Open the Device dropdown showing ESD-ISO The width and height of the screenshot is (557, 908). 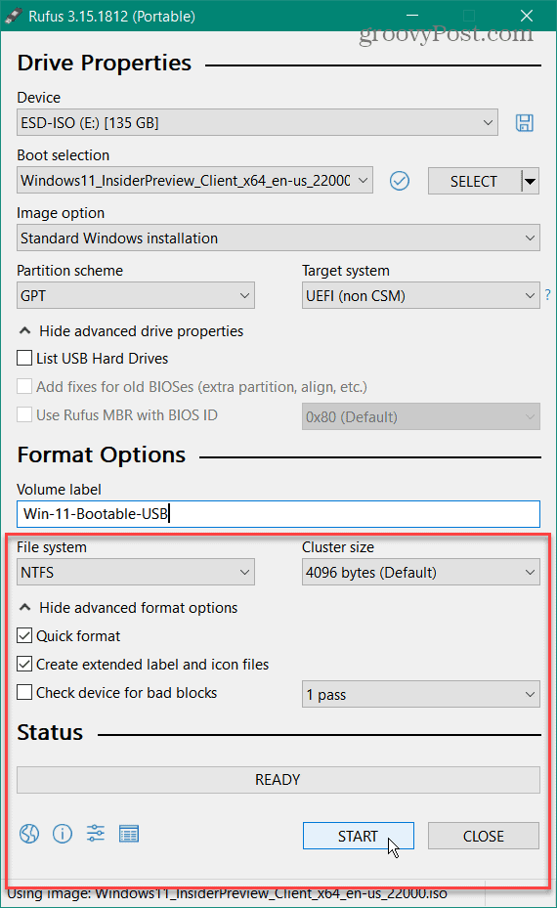pyautogui.click(x=257, y=122)
